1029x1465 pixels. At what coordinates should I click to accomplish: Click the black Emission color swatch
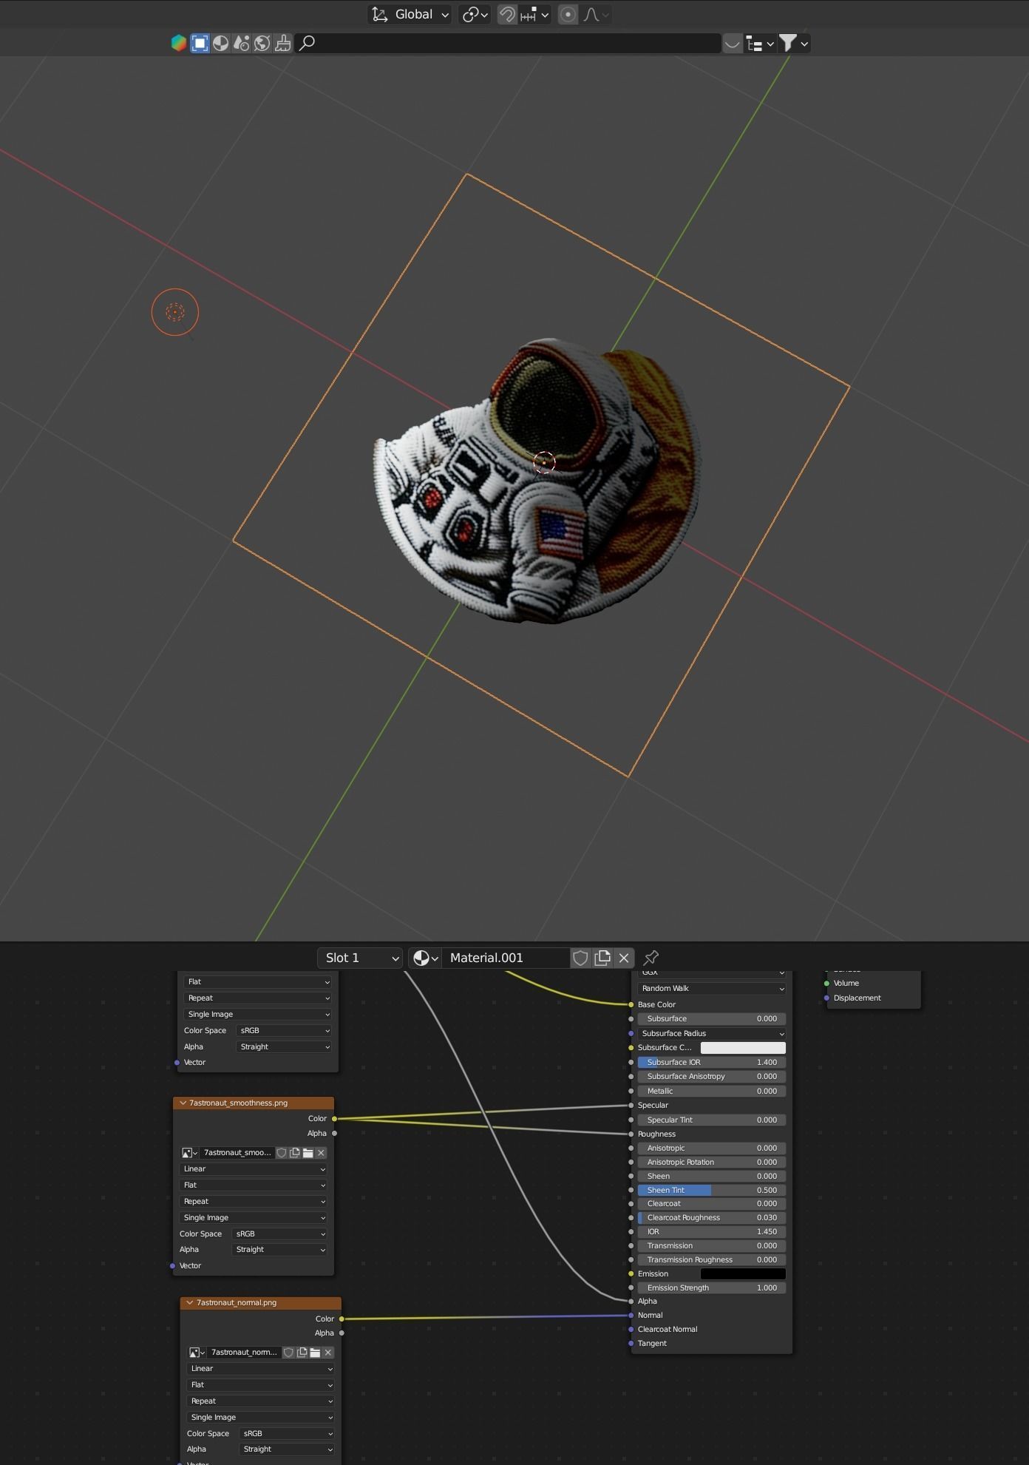[743, 1273]
